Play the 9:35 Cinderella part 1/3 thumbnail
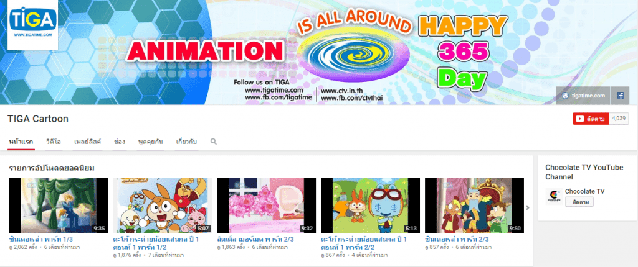Screen dimensions: 638x267 (x=59, y=206)
